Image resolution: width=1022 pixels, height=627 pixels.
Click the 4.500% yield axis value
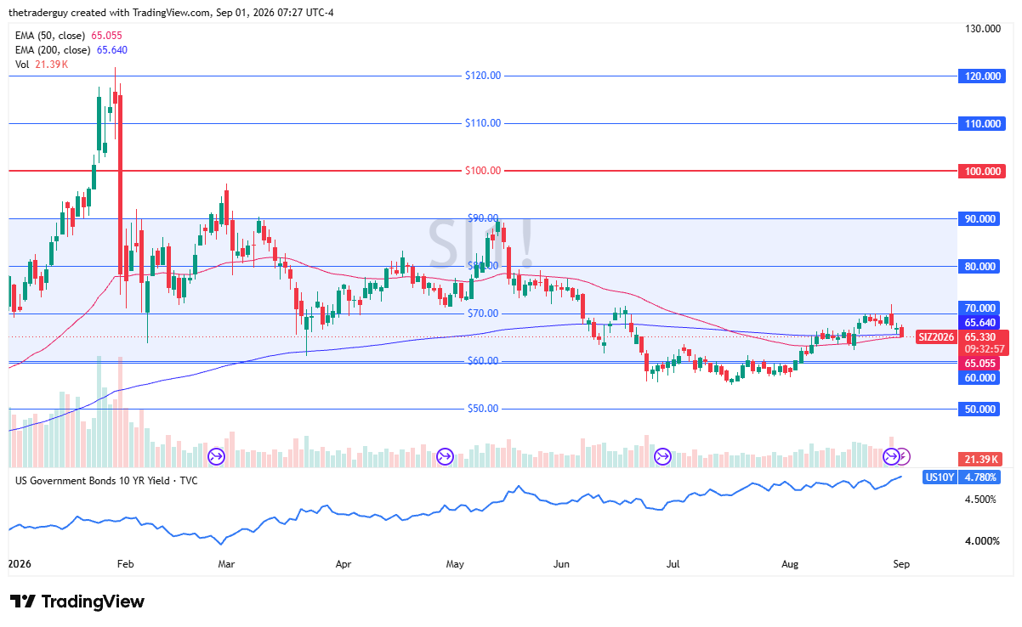click(979, 499)
